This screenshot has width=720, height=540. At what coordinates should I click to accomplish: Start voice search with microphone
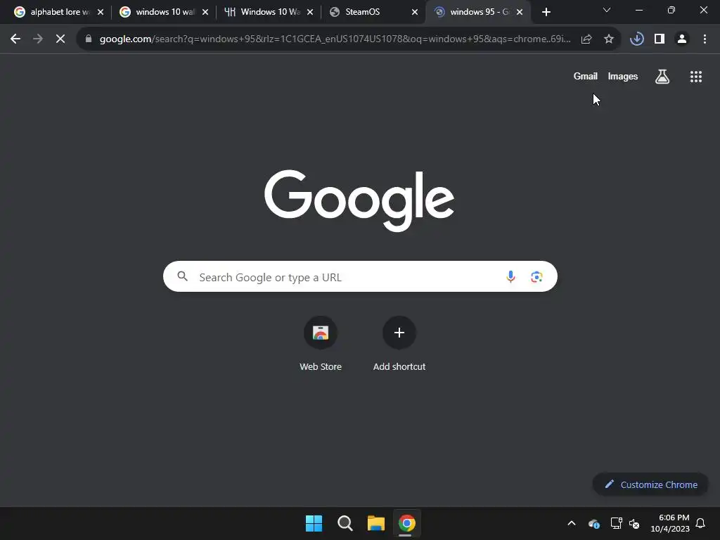coord(510,276)
